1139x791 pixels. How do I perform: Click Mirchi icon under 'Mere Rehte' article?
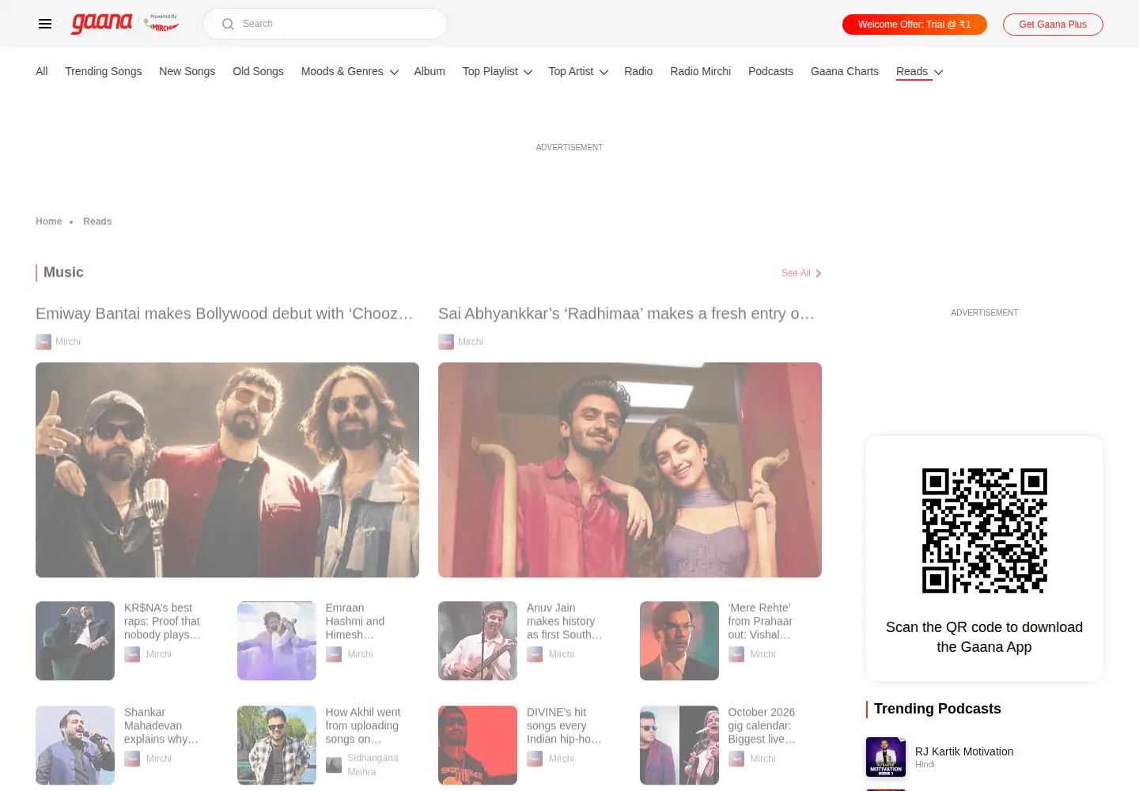point(736,654)
